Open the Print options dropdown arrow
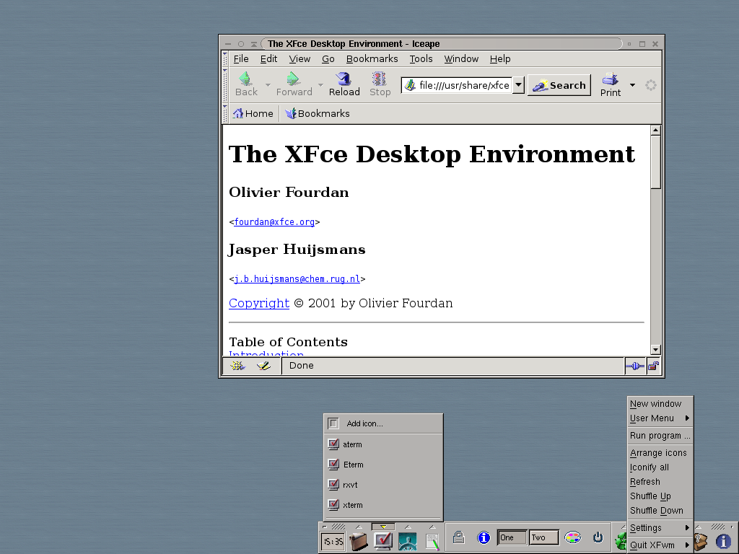 click(x=632, y=85)
